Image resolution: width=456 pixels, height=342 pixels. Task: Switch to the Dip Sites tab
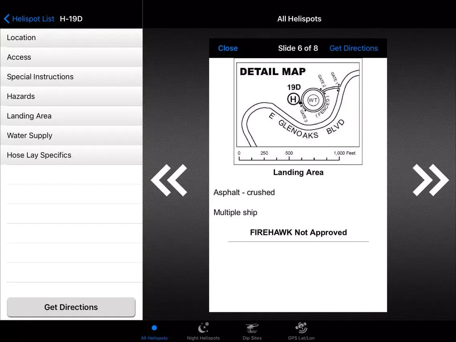[252, 332]
